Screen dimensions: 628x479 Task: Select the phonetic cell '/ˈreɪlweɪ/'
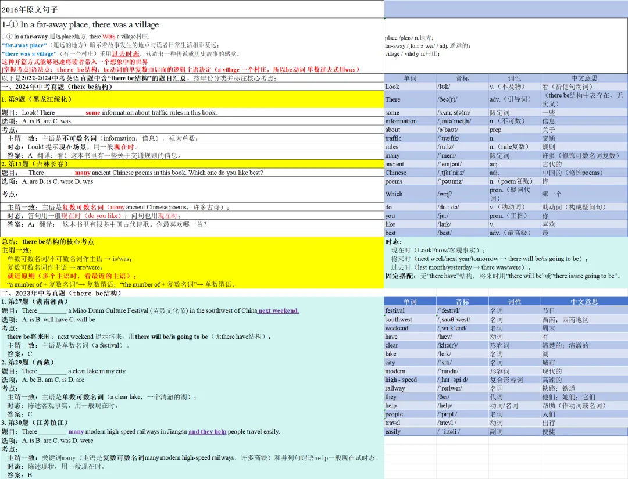click(463, 388)
